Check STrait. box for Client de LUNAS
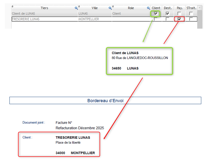 point(191,14)
